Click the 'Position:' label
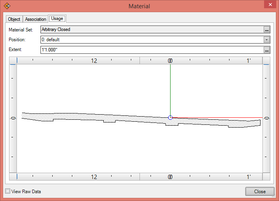The width and height of the screenshot is (279, 201). click(17, 40)
